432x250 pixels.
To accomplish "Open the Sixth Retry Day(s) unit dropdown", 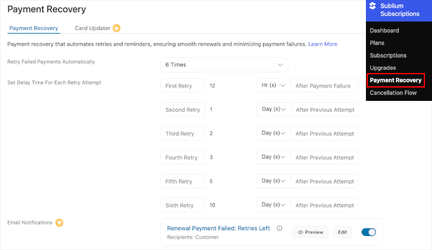I will point(273,205).
